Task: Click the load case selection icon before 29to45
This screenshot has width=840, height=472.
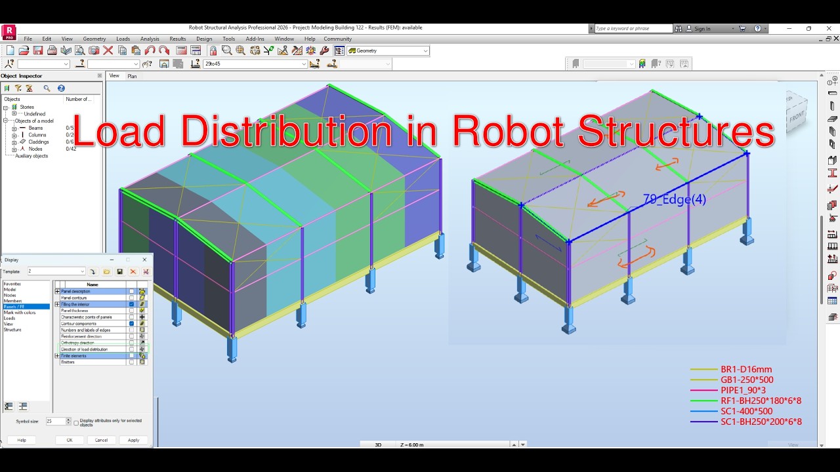Action: point(195,64)
